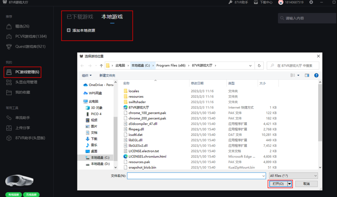Click 此电脑 in breadcrumb path
This screenshot has width=337, height=197.
(120, 66)
